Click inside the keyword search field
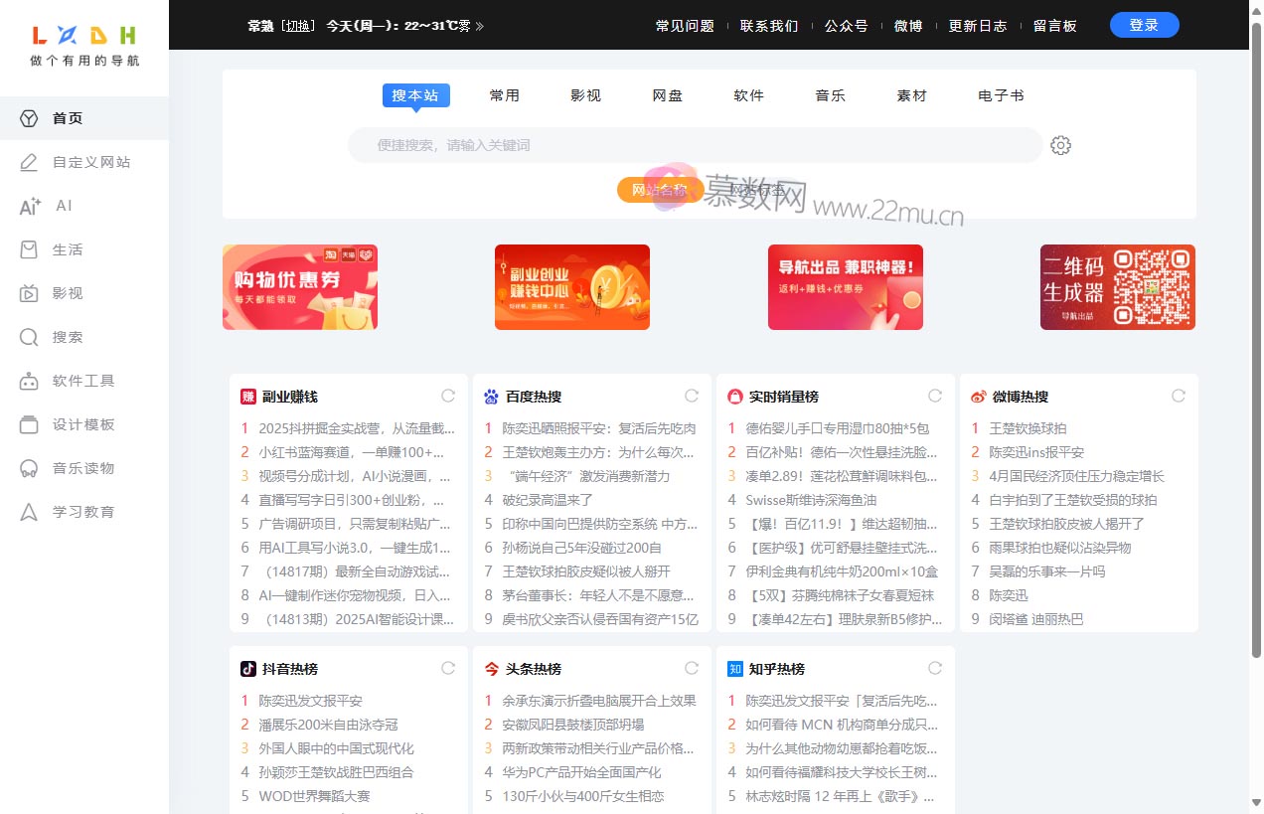The height and width of the screenshot is (814, 1264). tap(696, 145)
